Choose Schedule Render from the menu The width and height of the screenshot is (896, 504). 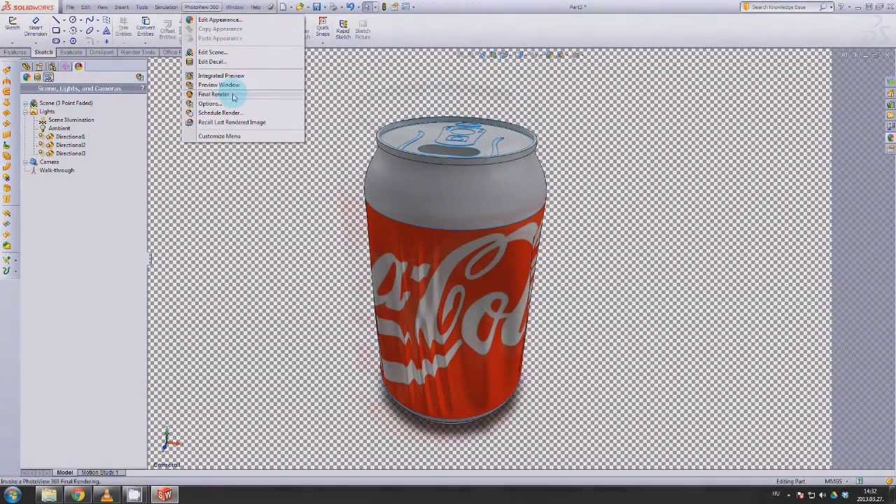point(220,113)
